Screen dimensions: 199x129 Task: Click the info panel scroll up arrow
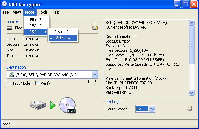pos(192,23)
